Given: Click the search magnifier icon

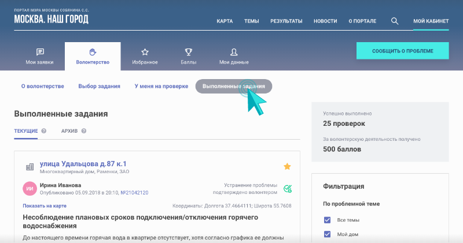Looking at the screenshot, I should coord(395,21).
